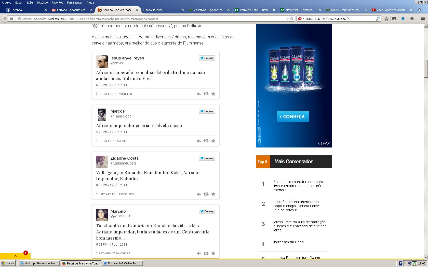Retweet the jesus anyel reyes tweet

point(206,94)
